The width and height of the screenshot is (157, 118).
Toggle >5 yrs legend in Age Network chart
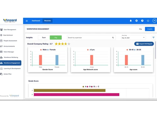[x=91, y=50]
